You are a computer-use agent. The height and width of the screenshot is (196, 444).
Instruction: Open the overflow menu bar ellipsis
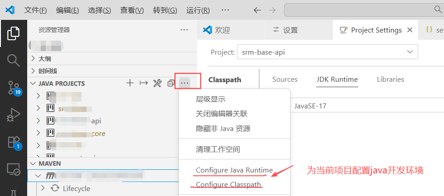click(x=225, y=10)
